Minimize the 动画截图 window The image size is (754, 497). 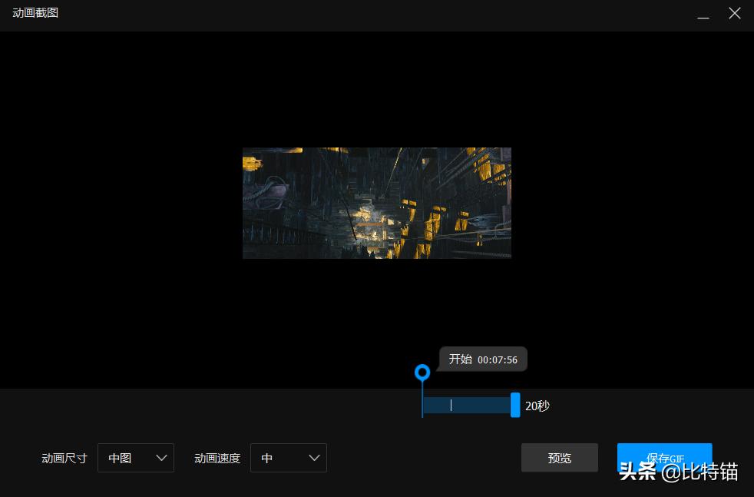point(703,15)
